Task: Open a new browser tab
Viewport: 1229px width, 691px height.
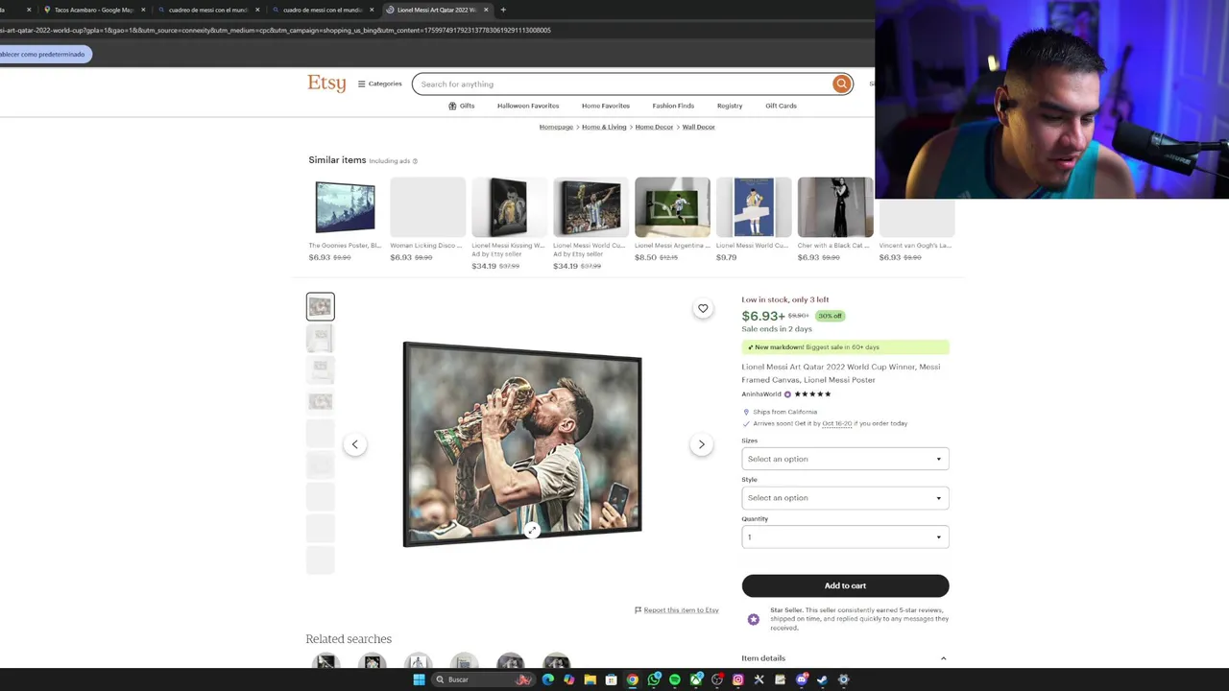Action: point(503,10)
